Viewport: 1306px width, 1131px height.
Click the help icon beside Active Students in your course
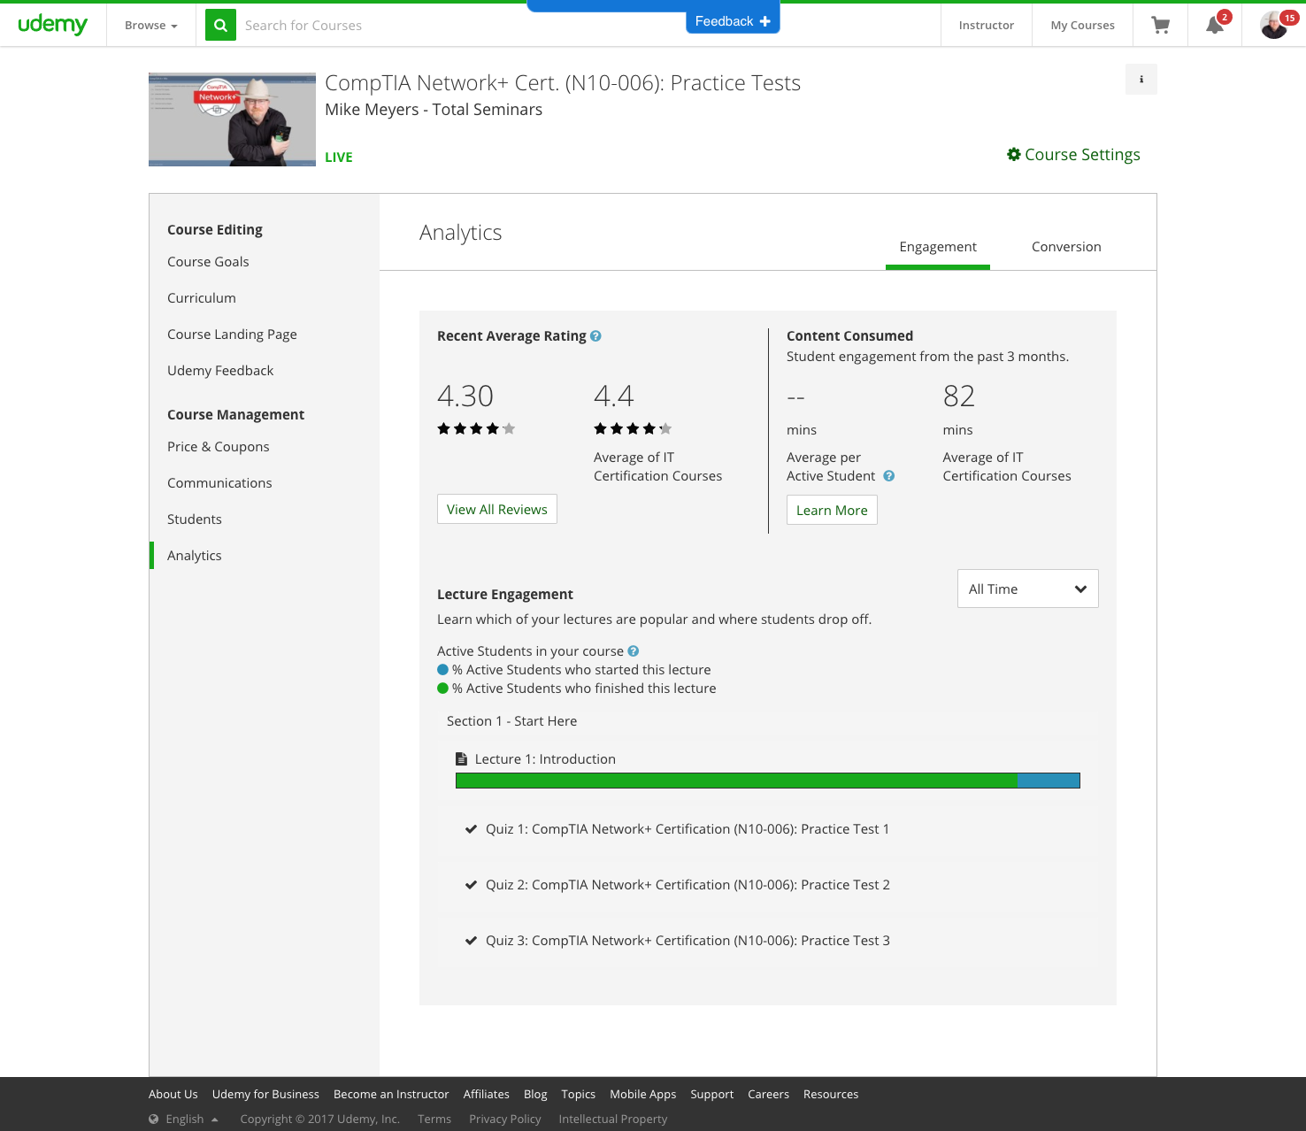[x=634, y=651]
